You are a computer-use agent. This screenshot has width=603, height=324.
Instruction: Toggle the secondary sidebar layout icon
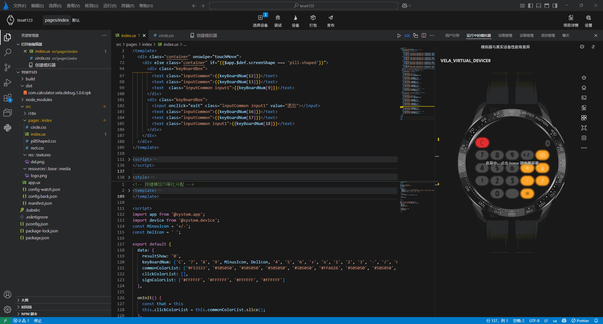[x=555, y=6]
